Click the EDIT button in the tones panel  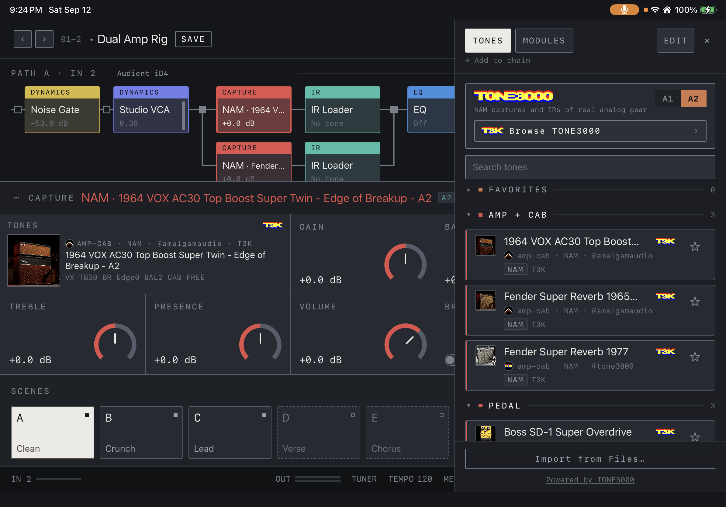[x=676, y=40]
